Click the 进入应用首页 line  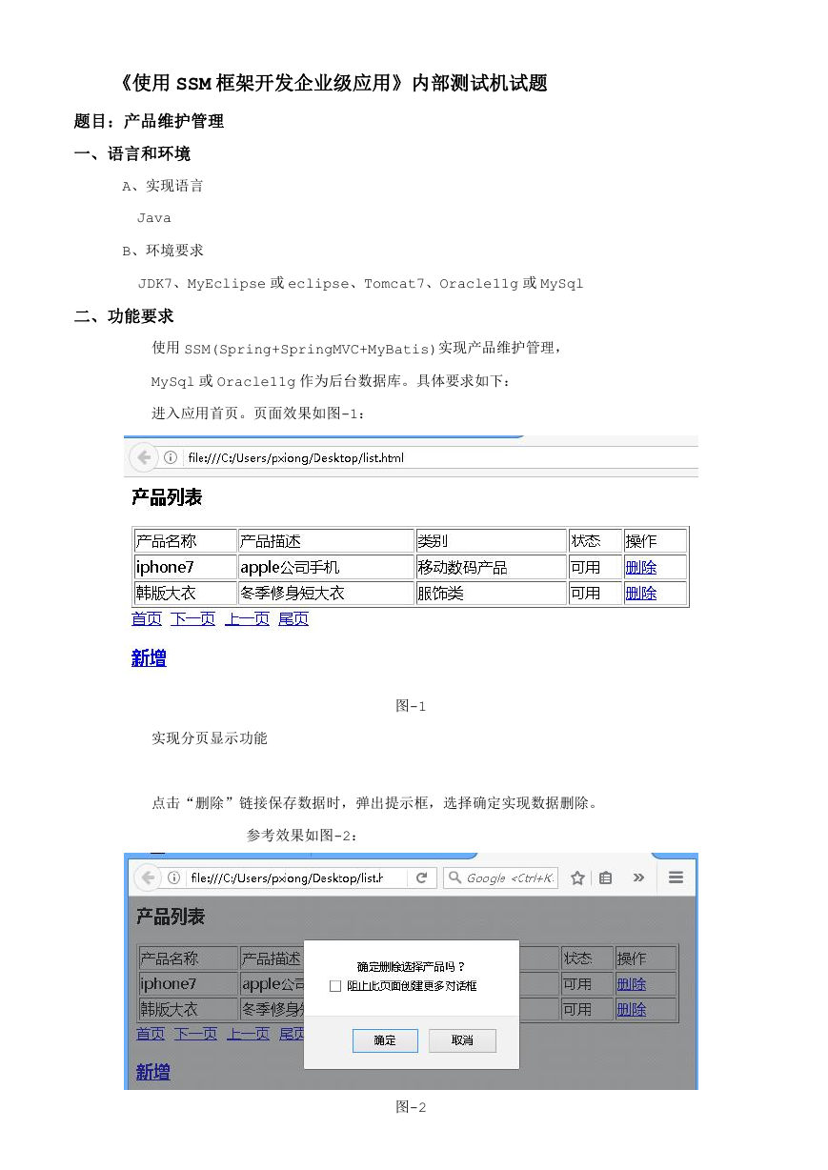[x=258, y=414]
